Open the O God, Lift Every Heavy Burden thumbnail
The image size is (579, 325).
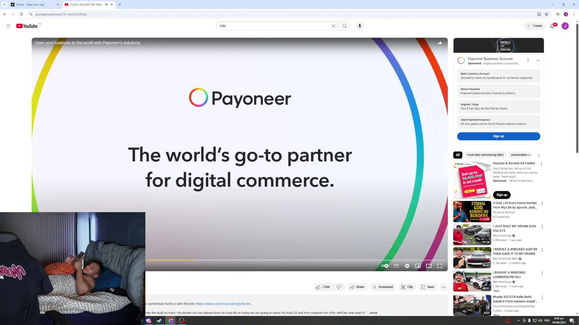(x=472, y=211)
